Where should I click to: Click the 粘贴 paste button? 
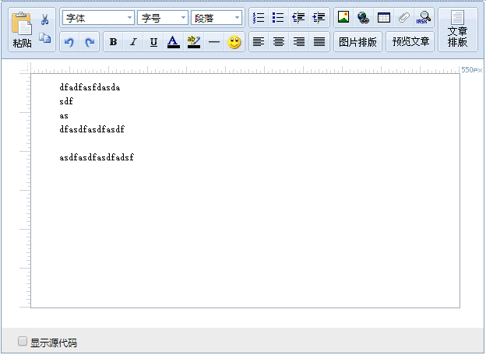click(22, 30)
